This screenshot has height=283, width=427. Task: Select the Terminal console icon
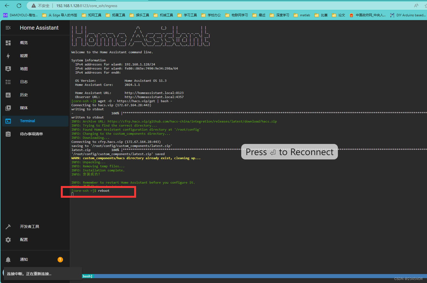(x=8, y=121)
